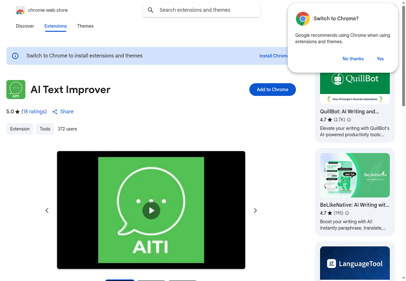Open the Discover section
Viewport: 406px width, 281px height.
click(x=25, y=26)
